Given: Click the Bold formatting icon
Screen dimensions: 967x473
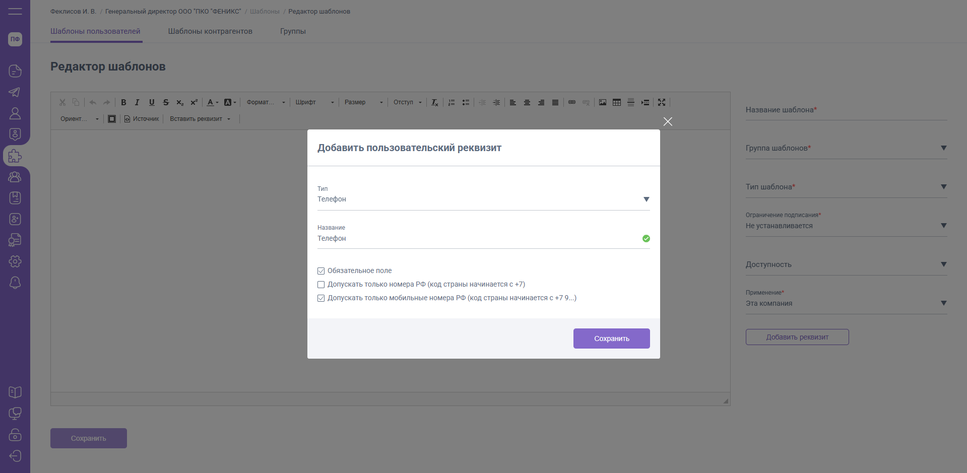Looking at the screenshot, I should point(123,102).
